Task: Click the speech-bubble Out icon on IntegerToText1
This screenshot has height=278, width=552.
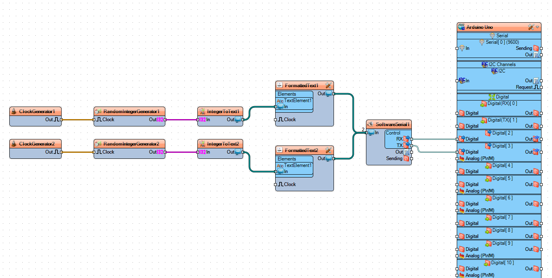Action: point(238,120)
